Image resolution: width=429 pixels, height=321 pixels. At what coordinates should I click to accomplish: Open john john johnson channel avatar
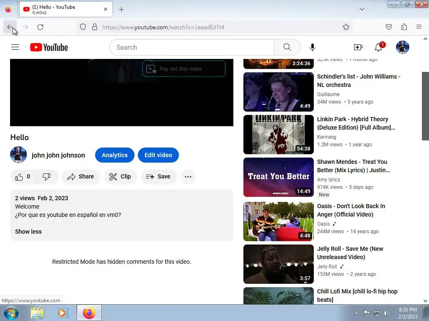(18, 155)
